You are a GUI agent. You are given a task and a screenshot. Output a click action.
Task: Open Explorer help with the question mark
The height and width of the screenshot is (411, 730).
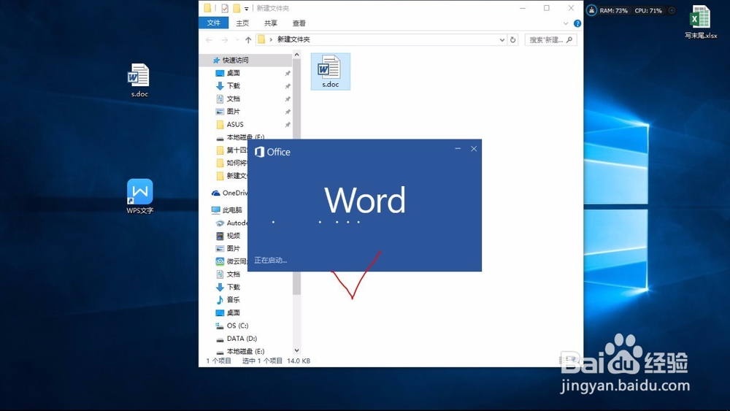(577, 23)
